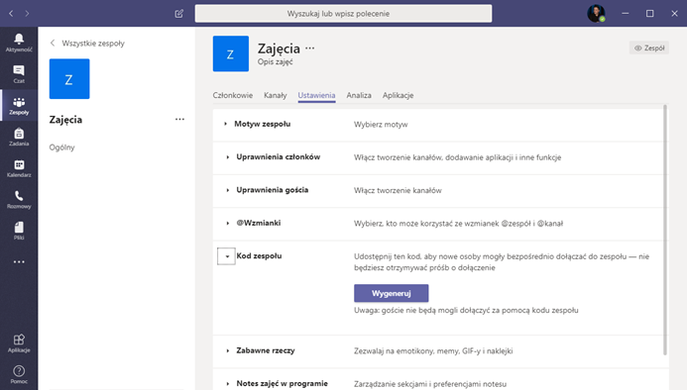Switch to the Członkowie tab
This screenshot has width=687, height=390.
click(233, 95)
